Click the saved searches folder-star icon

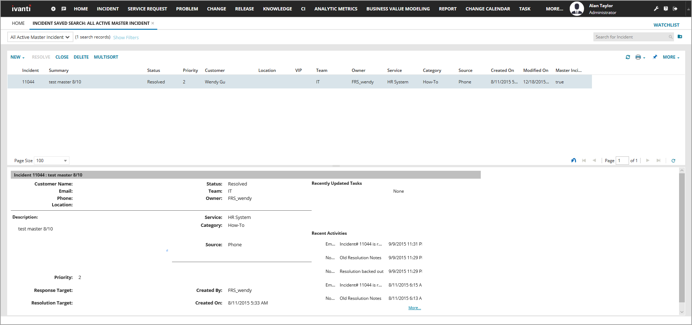coord(680,37)
